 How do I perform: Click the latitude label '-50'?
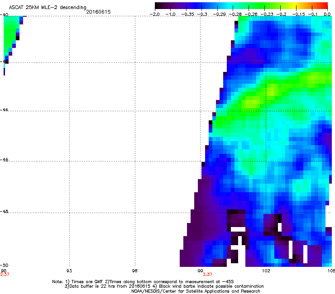coord(4,265)
